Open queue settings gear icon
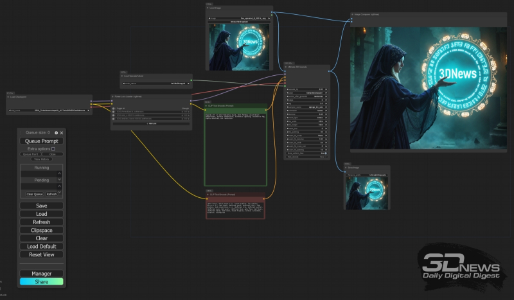 [x=56, y=132]
